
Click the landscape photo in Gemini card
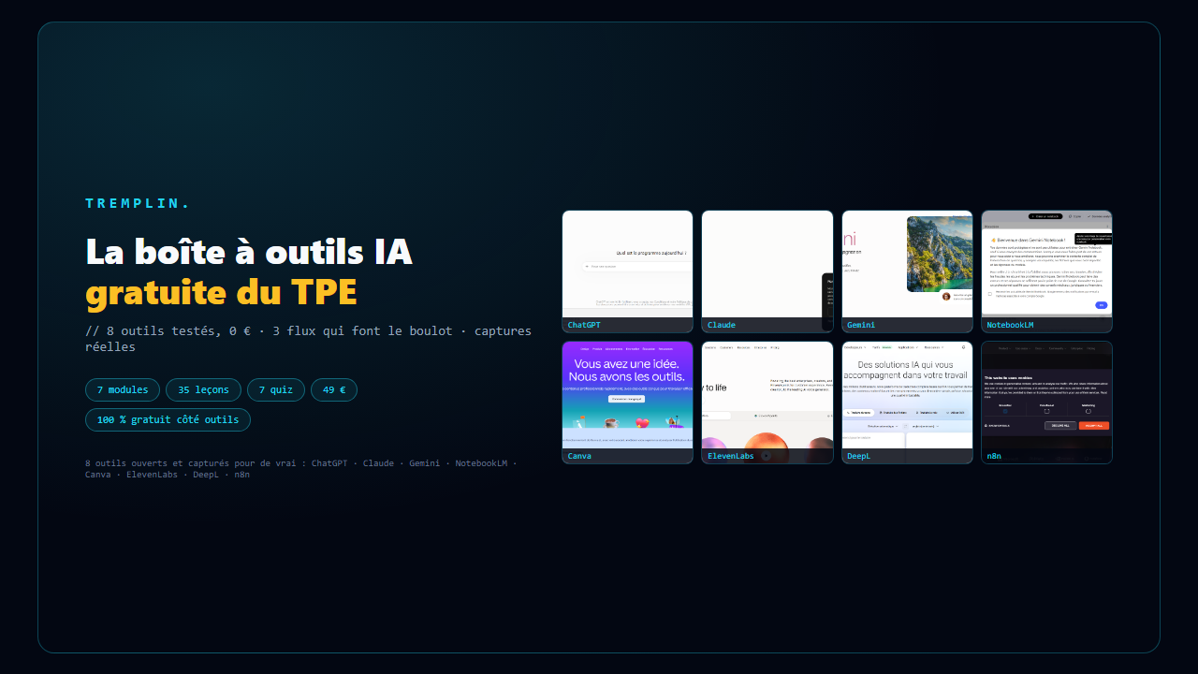[x=940, y=254]
